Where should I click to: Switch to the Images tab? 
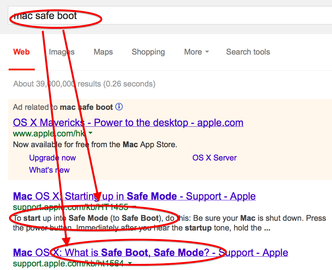click(62, 52)
